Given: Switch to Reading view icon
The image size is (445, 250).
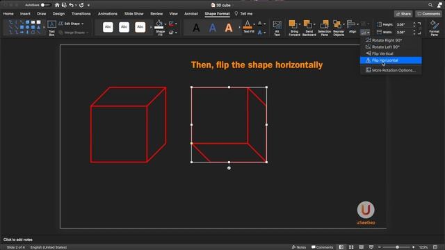Looking at the screenshot, I should [x=362, y=247].
